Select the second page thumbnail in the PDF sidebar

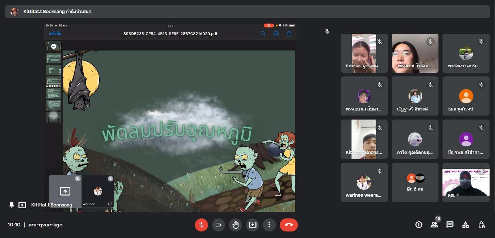[54, 58]
